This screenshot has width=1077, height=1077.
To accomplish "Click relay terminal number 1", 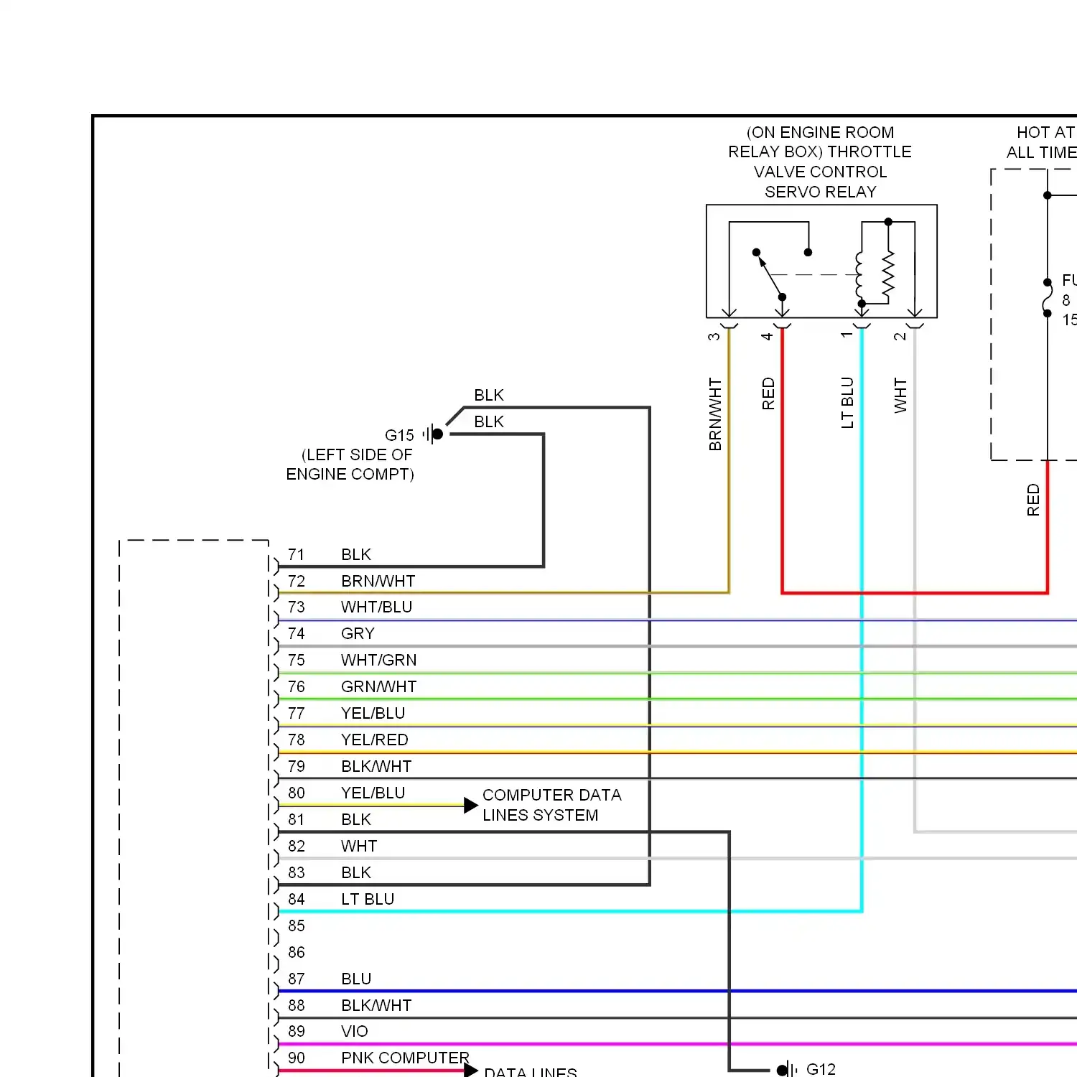I will click(x=847, y=335).
